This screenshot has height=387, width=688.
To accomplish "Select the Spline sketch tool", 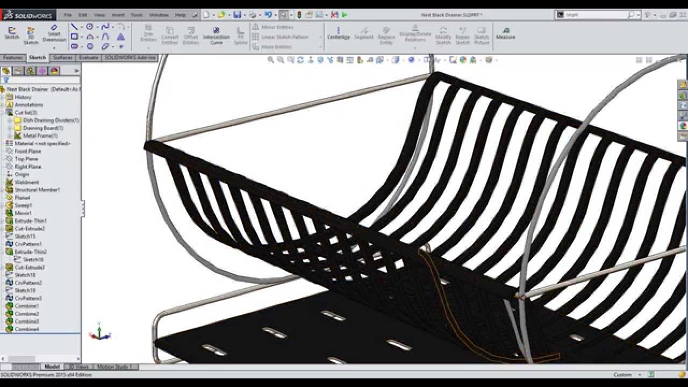I will pyautogui.click(x=105, y=27).
